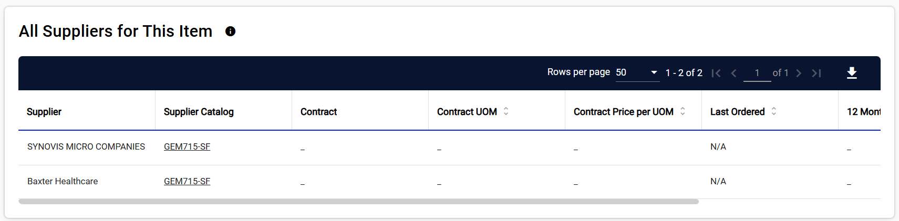
Task: Jump to the last page
Action: point(817,73)
